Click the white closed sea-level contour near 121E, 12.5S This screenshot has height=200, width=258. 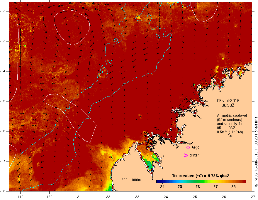[x=72, y=27]
